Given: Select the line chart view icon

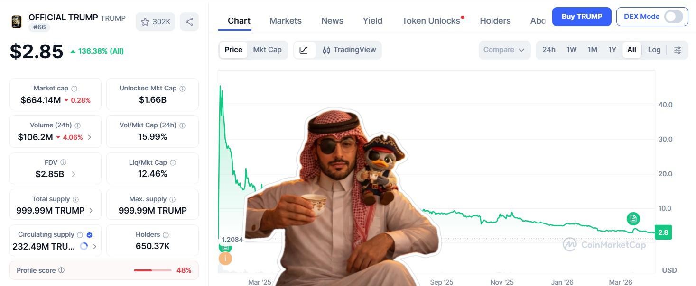Looking at the screenshot, I should [x=304, y=50].
